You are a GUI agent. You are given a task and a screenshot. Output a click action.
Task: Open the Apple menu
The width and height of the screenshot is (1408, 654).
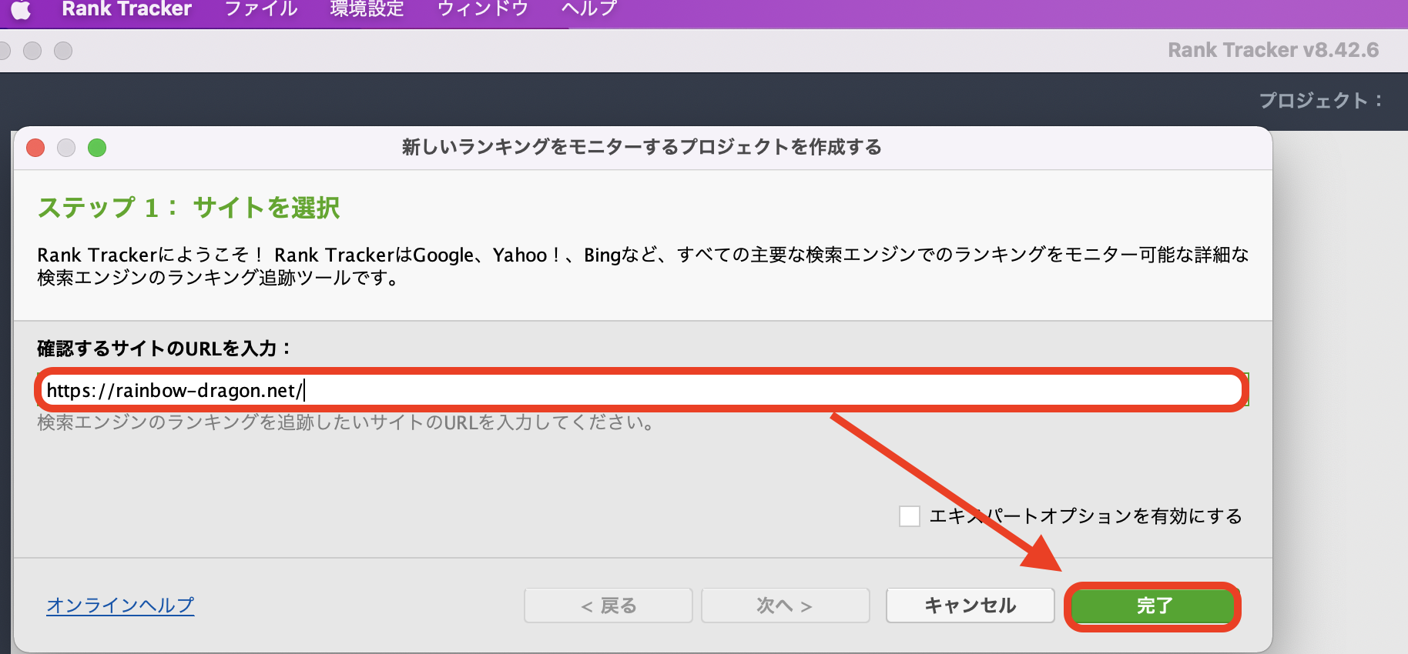tap(21, 9)
